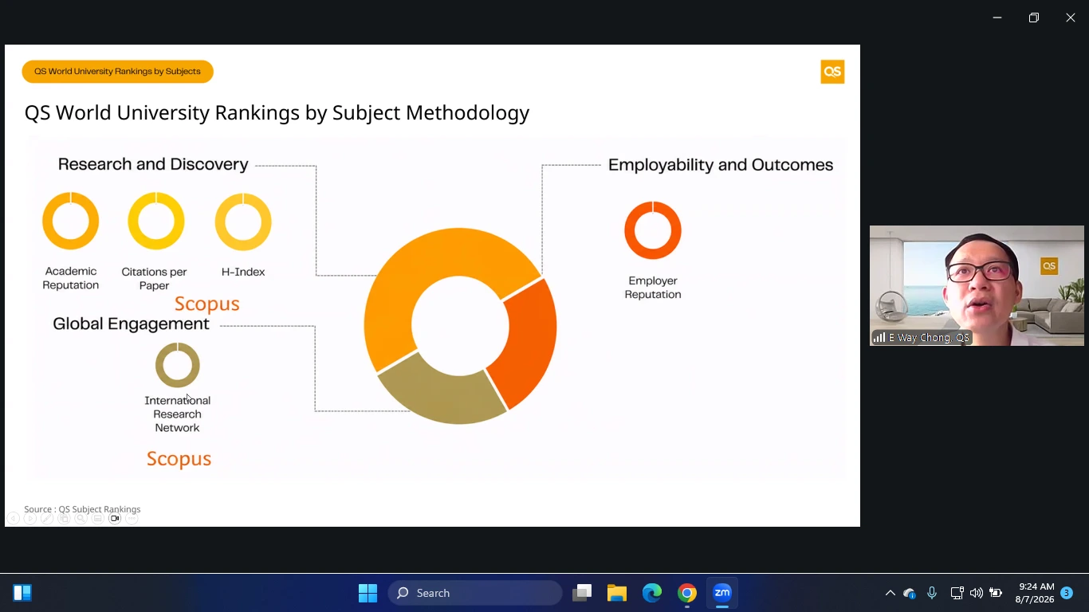Image resolution: width=1089 pixels, height=612 pixels.
Task: Open Microsoft Edge from the taskbar
Action: (x=652, y=593)
